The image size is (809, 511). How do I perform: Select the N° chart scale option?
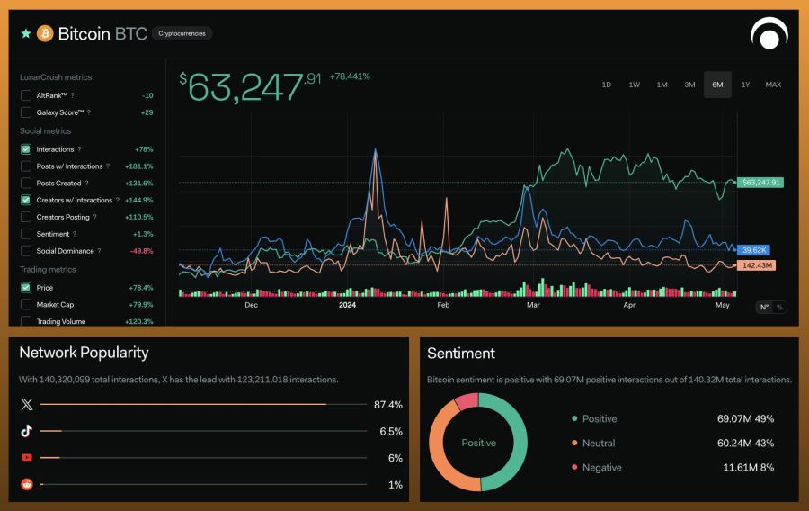(x=765, y=307)
